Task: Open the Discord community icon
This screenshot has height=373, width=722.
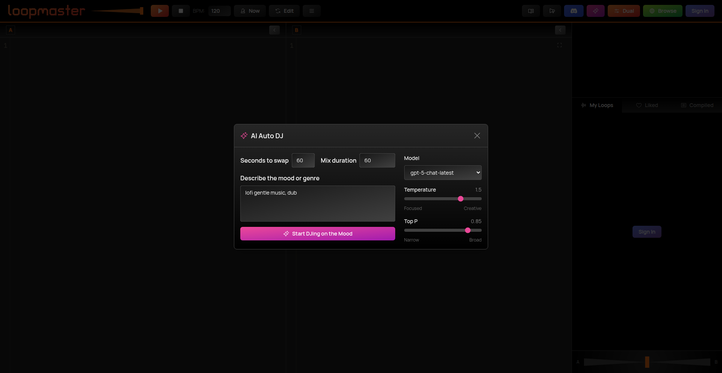Action: tap(573, 11)
